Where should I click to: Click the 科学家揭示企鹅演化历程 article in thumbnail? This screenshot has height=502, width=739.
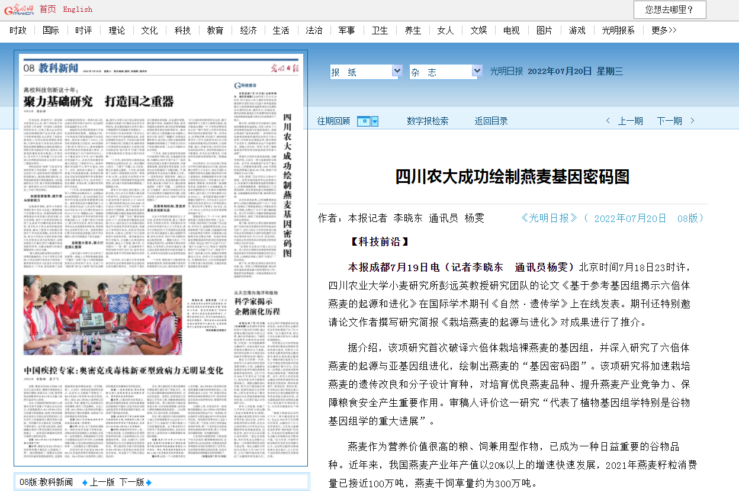[x=257, y=305]
